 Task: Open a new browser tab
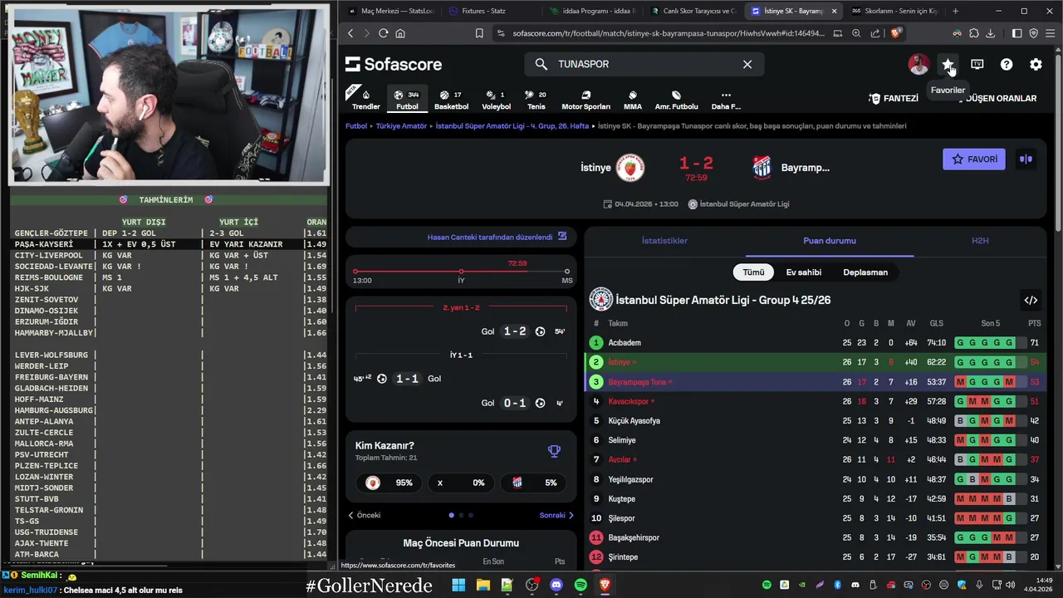(955, 11)
